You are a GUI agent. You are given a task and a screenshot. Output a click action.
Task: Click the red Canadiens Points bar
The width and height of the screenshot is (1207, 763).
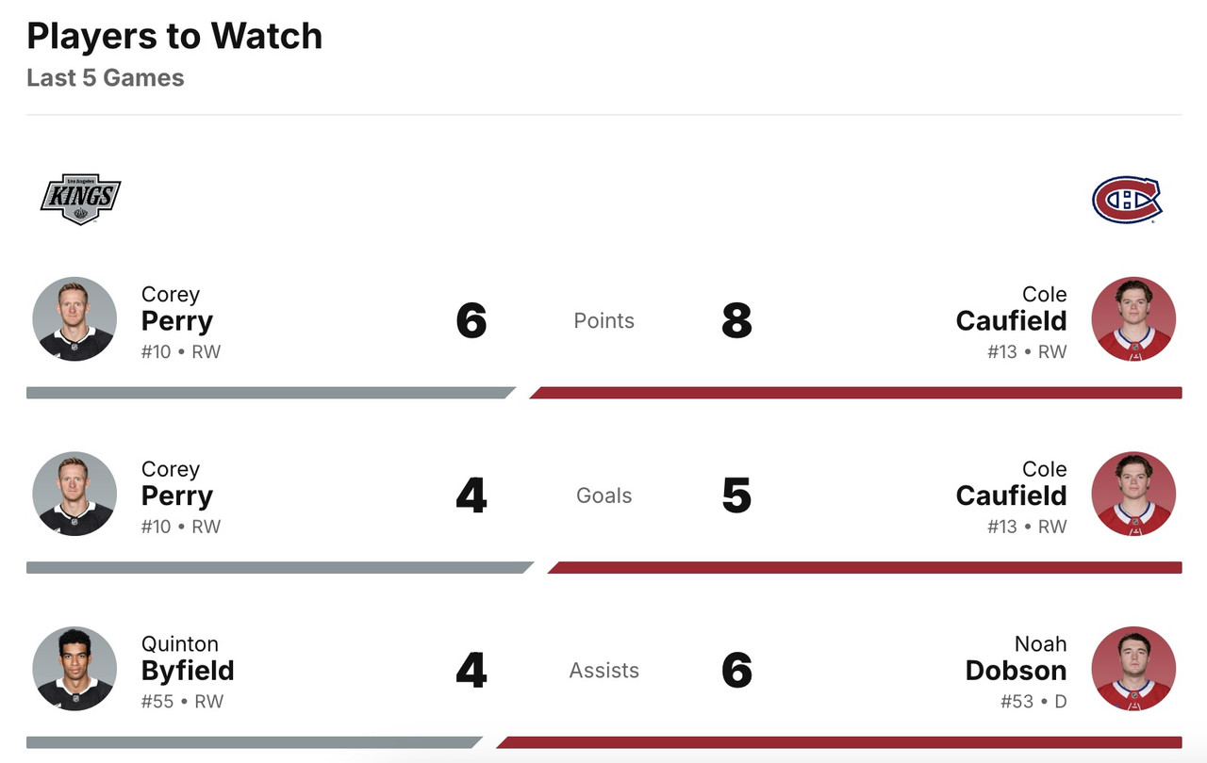pyautogui.click(x=856, y=393)
